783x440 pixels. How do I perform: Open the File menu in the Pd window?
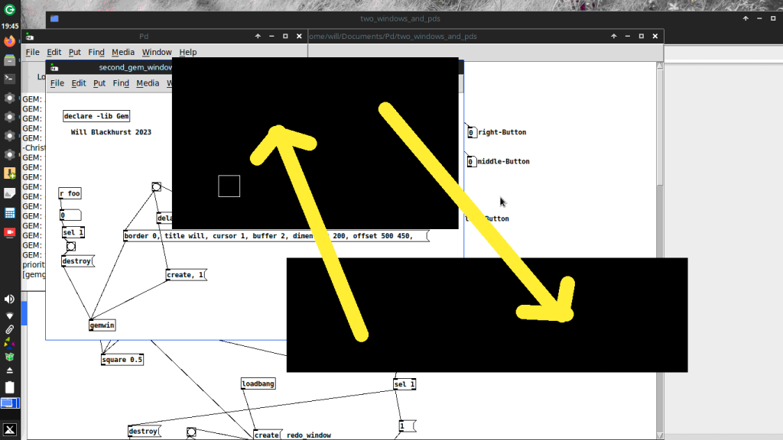coord(32,52)
